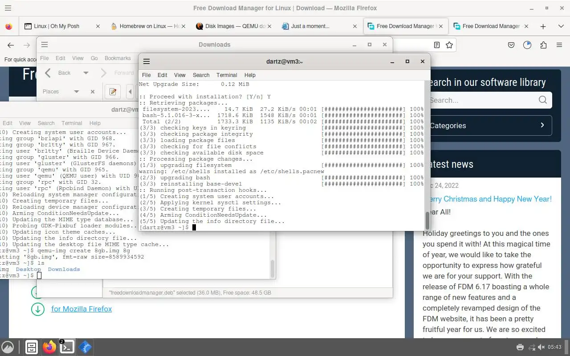
Task: Toggle the location edit pencil button
Action: tap(113, 92)
